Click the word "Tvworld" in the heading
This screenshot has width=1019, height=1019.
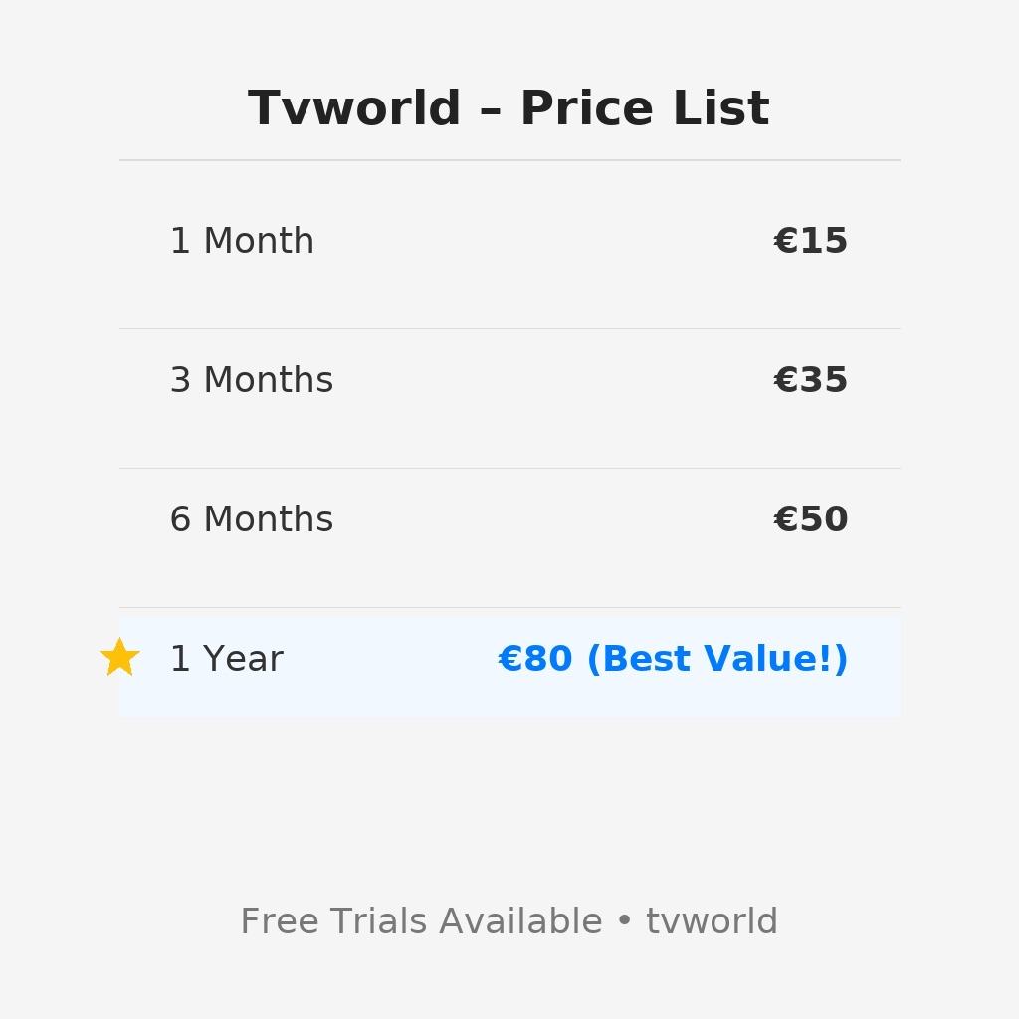tap(354, 107)
